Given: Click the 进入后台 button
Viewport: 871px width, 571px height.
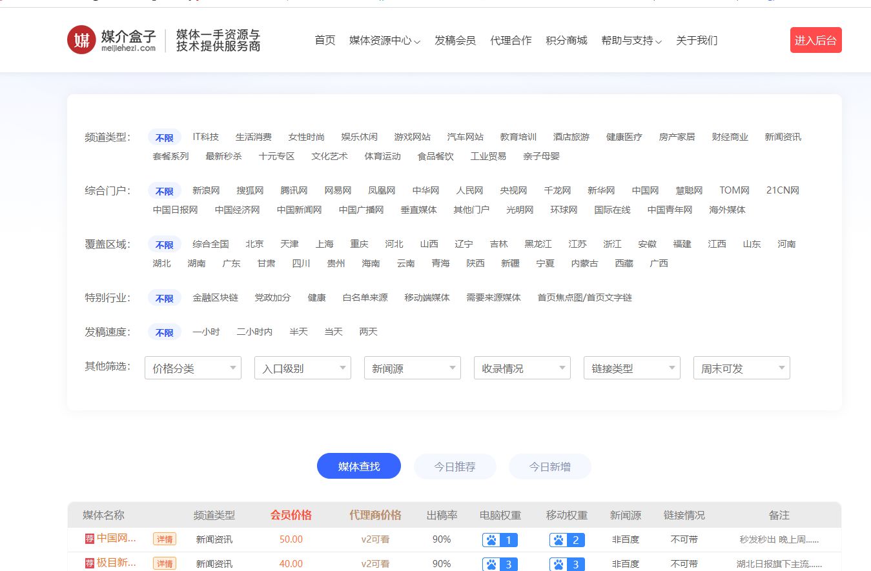Looking at the screenshot, I should click(x=815, y=40).
